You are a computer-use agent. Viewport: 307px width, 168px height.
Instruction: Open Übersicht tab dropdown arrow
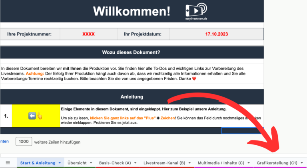91,163
